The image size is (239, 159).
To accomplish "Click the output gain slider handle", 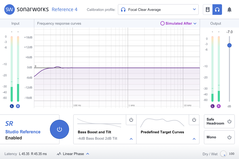I will [229, 45].
